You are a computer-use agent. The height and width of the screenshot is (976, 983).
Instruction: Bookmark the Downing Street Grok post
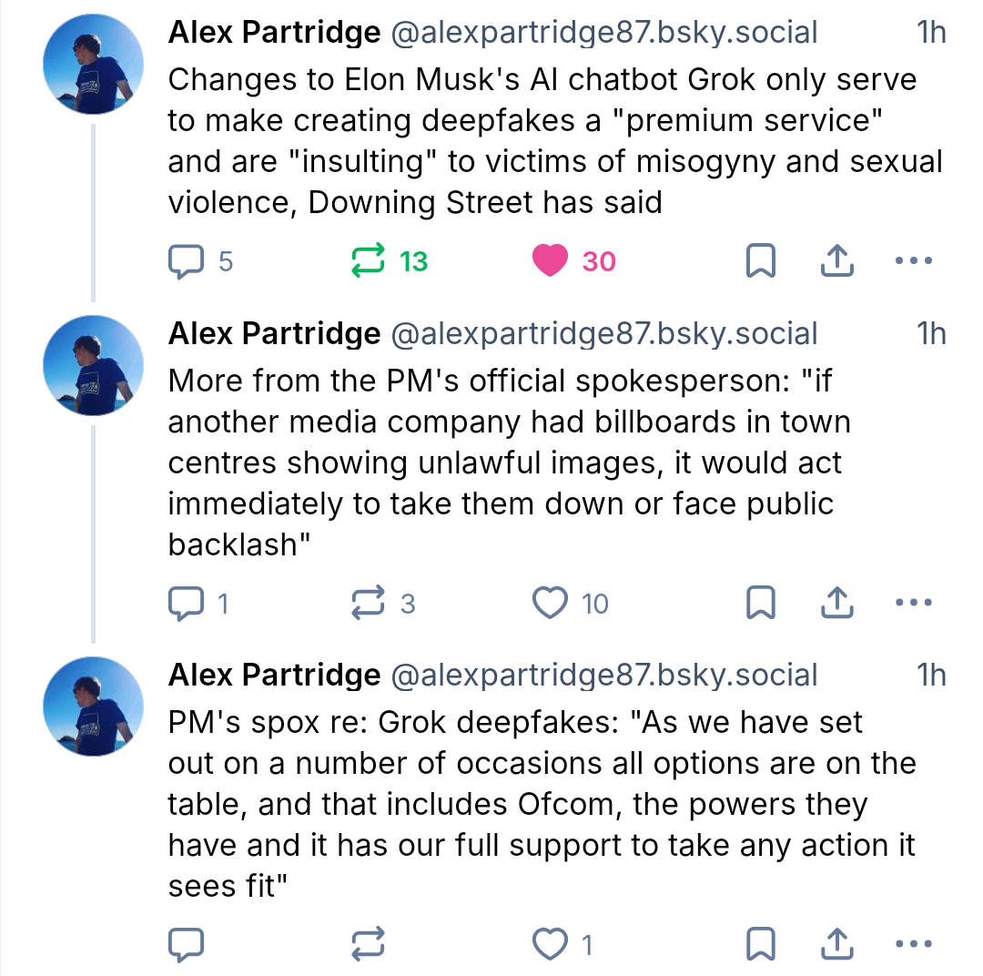pos(760,262)
